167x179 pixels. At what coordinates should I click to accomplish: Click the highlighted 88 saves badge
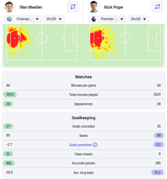click(x=159, y=136)
